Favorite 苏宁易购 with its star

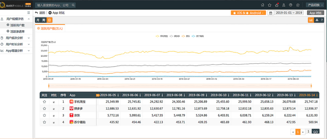click(x=44, y=122)
